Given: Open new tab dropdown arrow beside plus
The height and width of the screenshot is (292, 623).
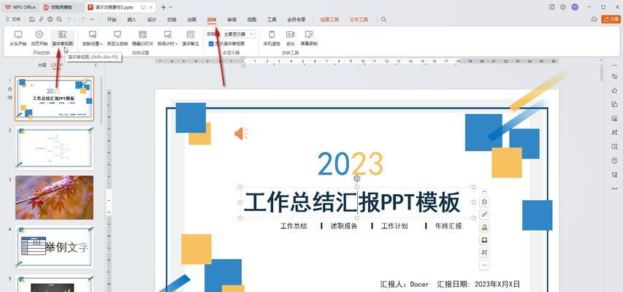Looking at the screenshot, I should [x=171, y=7].
